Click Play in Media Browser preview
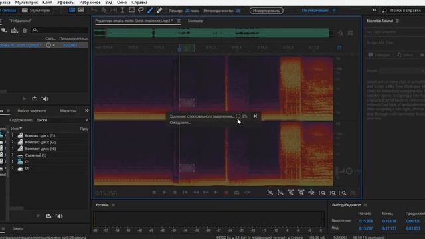 [x=38, y=216]
